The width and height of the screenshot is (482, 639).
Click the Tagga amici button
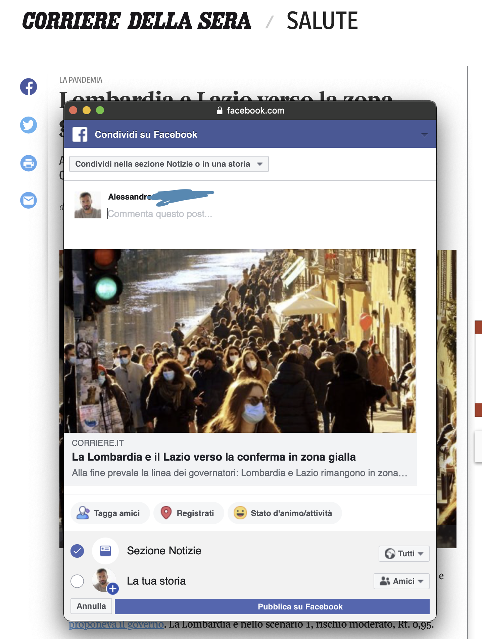click(110, 513)
